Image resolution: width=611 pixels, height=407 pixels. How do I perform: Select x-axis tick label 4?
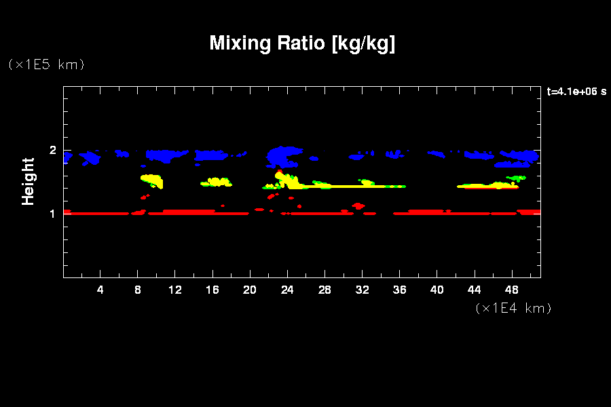100,290
